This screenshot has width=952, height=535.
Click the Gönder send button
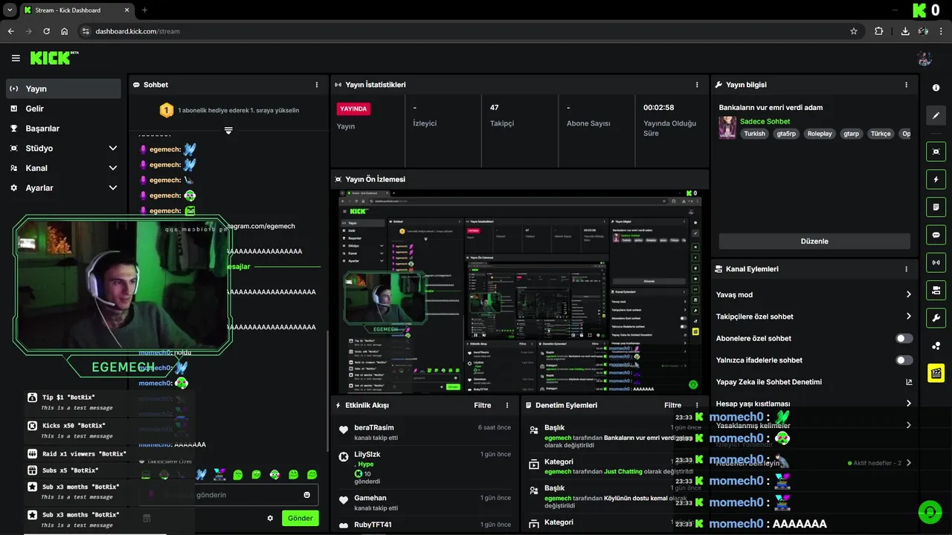tap(300, 518)
